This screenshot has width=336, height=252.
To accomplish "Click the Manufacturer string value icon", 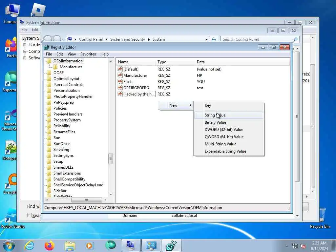I will pos(120,75).
